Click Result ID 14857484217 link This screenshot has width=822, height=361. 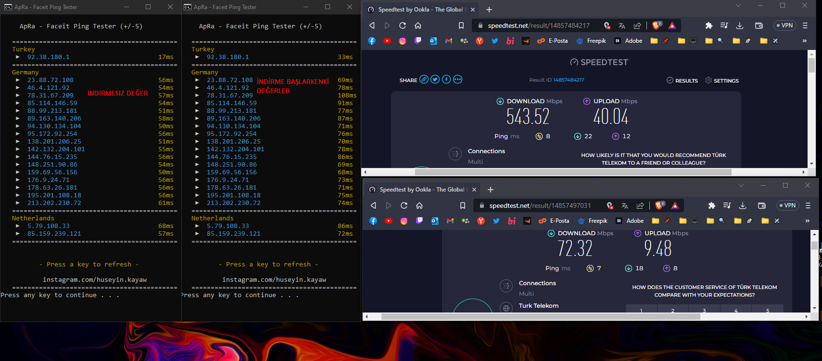point(569,80)
